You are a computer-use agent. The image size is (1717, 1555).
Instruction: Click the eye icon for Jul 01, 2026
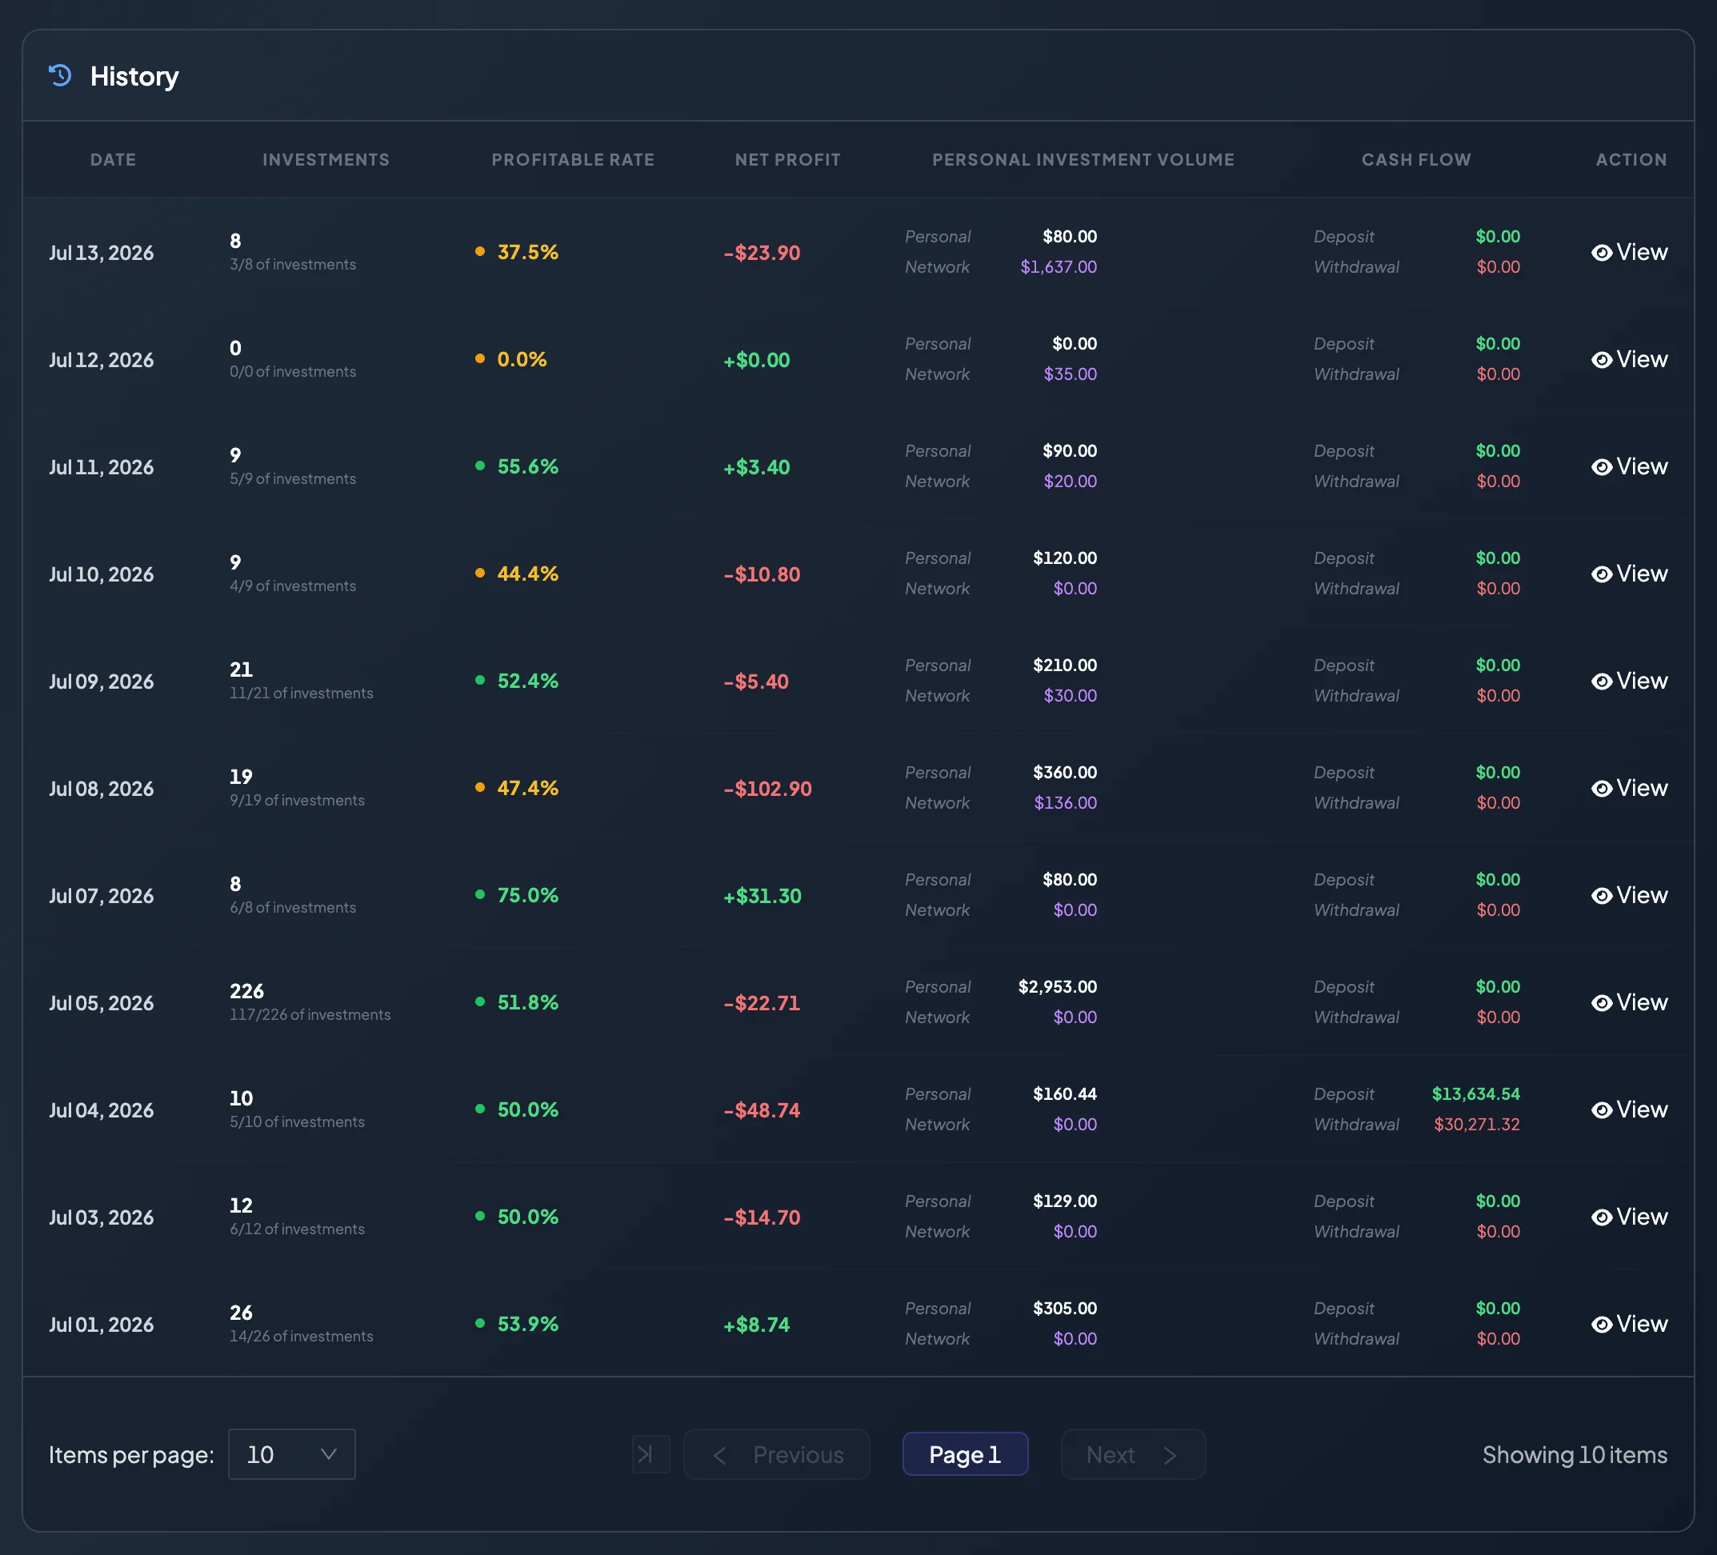pos(1601,1325)
